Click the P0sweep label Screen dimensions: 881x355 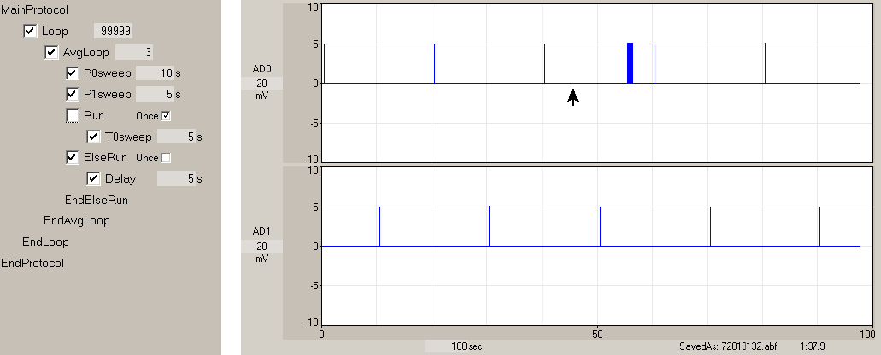[108, 73]
